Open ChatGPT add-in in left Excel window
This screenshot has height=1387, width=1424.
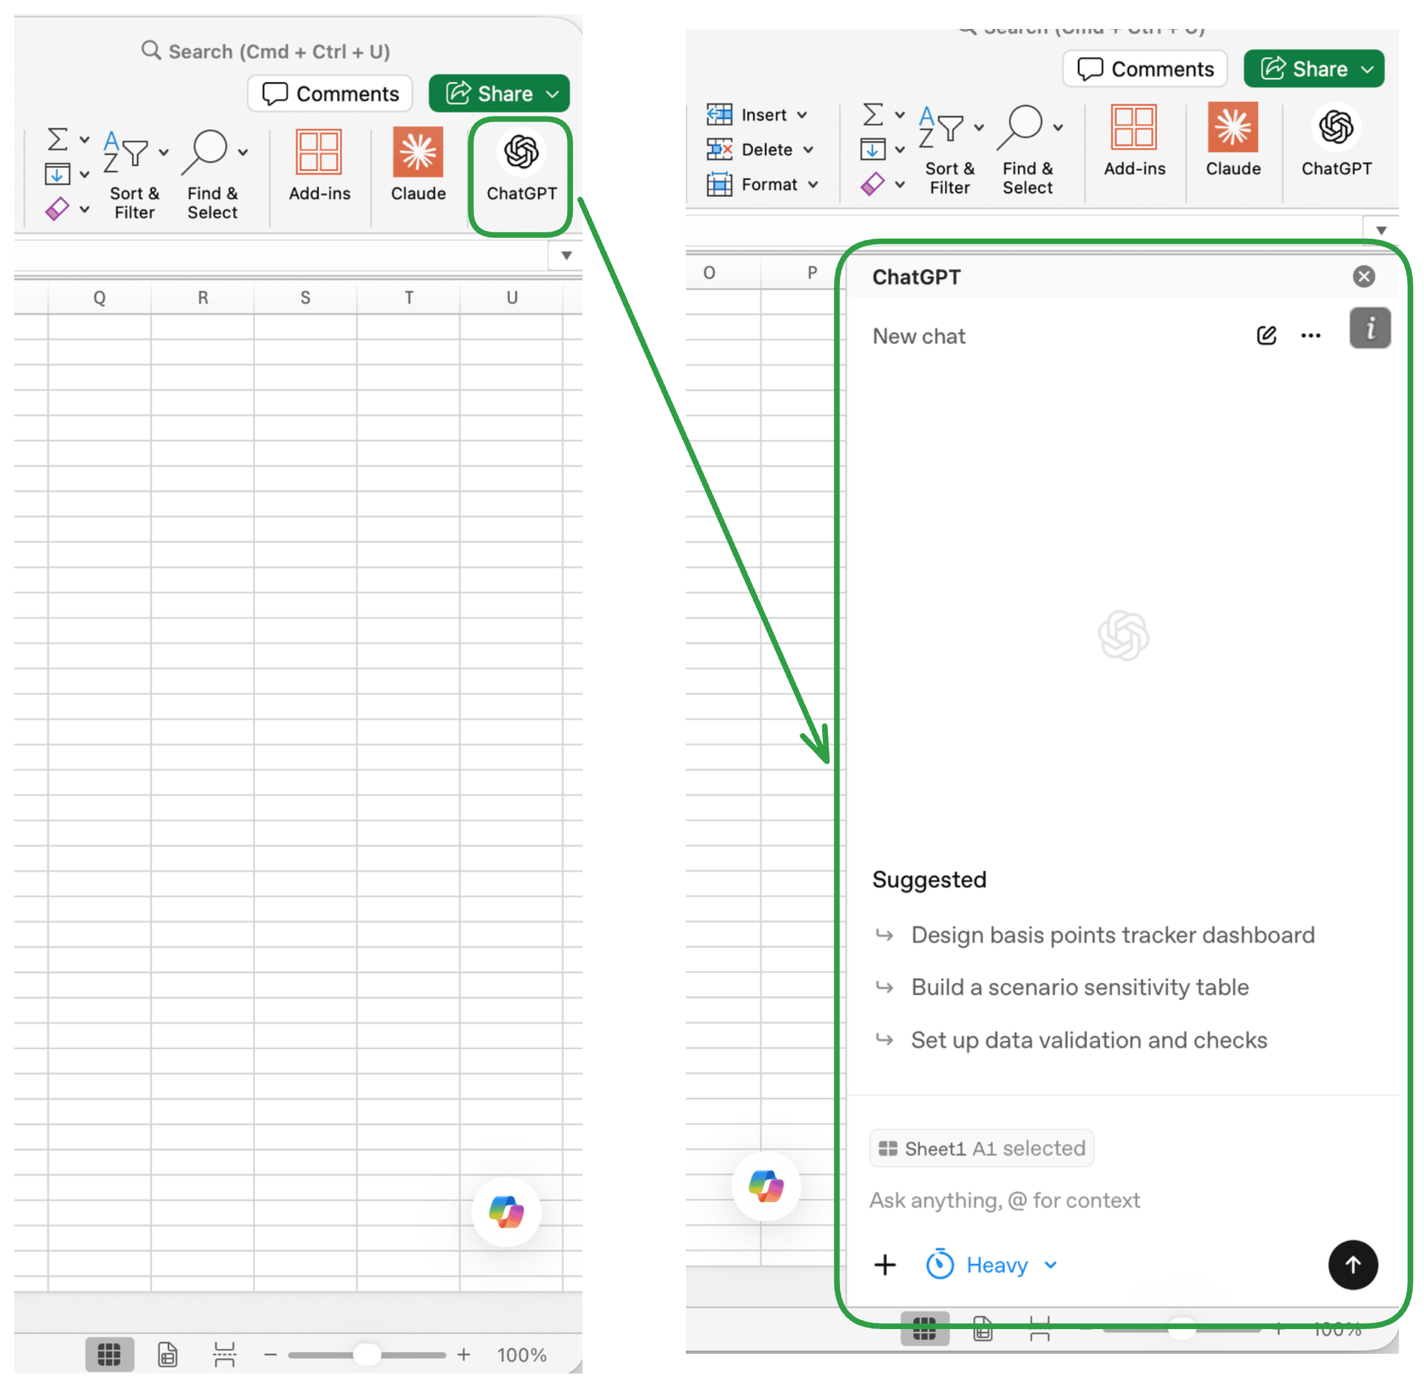tap(521, 165)
